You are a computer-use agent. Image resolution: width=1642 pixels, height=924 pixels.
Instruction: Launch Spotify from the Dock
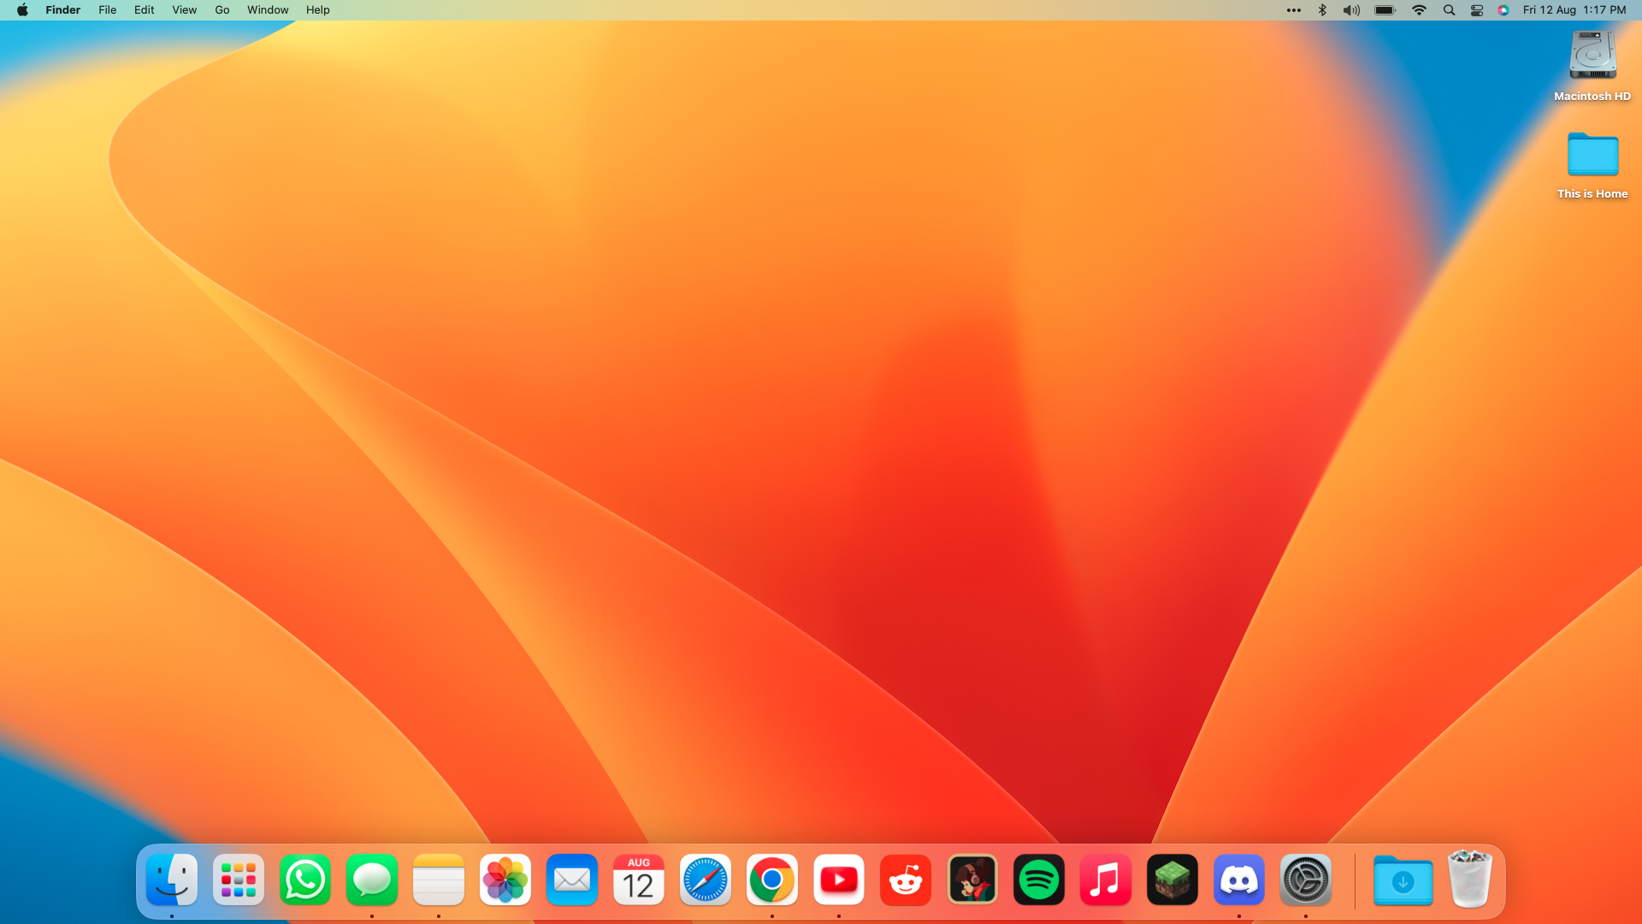point(1039,880)
